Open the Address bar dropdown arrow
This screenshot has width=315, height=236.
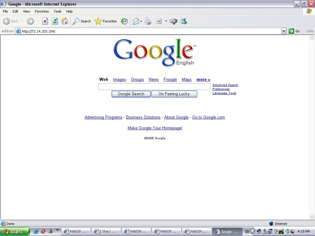(284, 31)
